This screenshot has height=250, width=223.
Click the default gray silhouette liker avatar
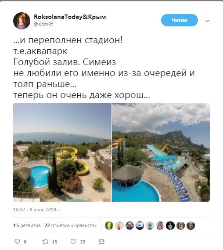pyautogui.click(x=150, y=225)
